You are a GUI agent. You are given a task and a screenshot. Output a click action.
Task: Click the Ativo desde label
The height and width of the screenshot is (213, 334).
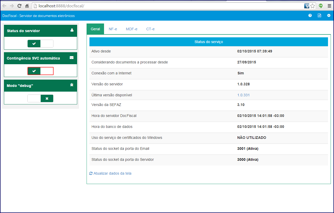point(101,51)
